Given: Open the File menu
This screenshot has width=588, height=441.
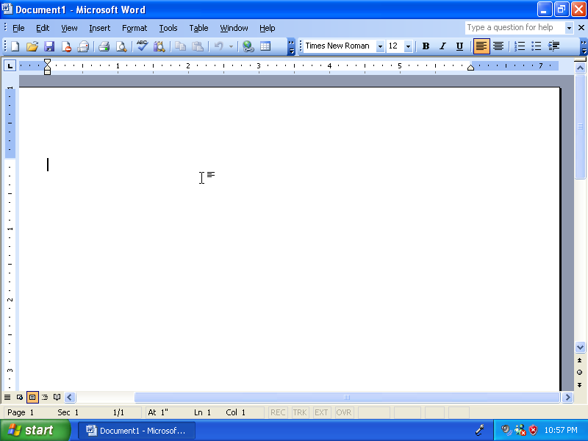Looking at the screenshot, I should tap(18, 28).
